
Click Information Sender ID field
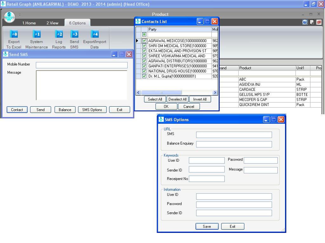(234, 213)
